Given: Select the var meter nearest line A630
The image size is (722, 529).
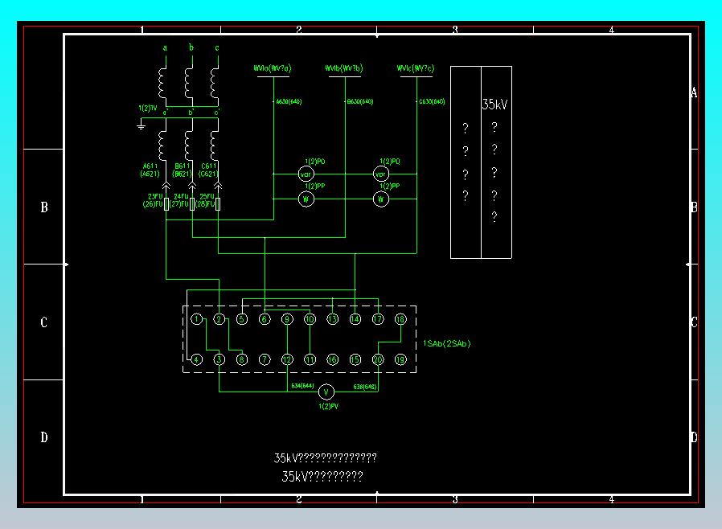Looking at the screenshot, I should (306, 174).
